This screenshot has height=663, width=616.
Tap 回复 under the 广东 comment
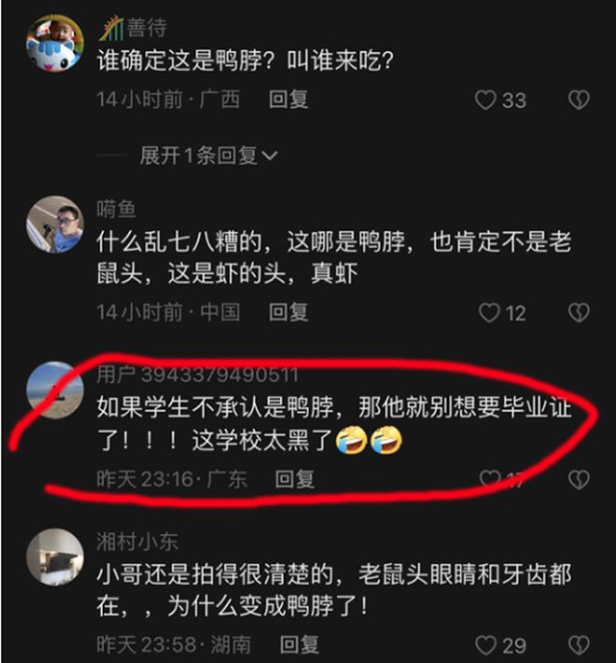[x=295, y=479]
